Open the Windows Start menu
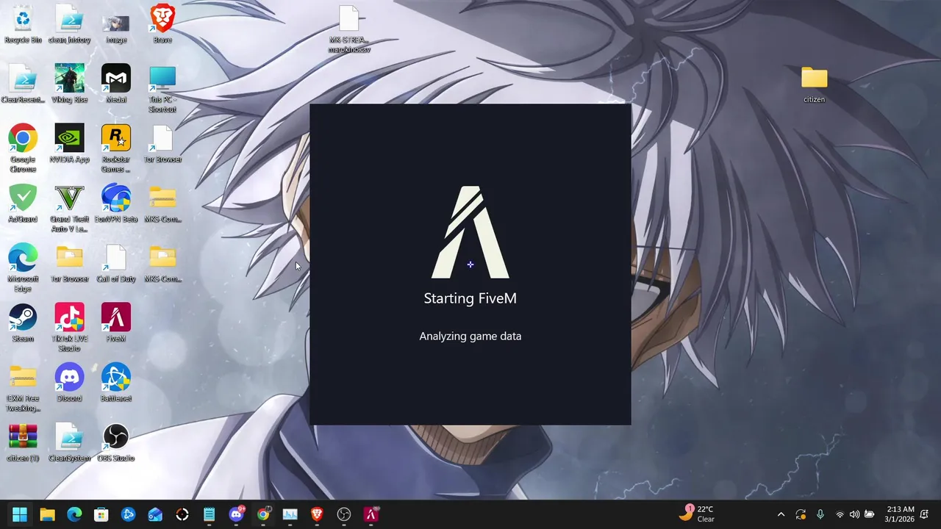Viewport: 941px width, 529px height. (20, 514)
